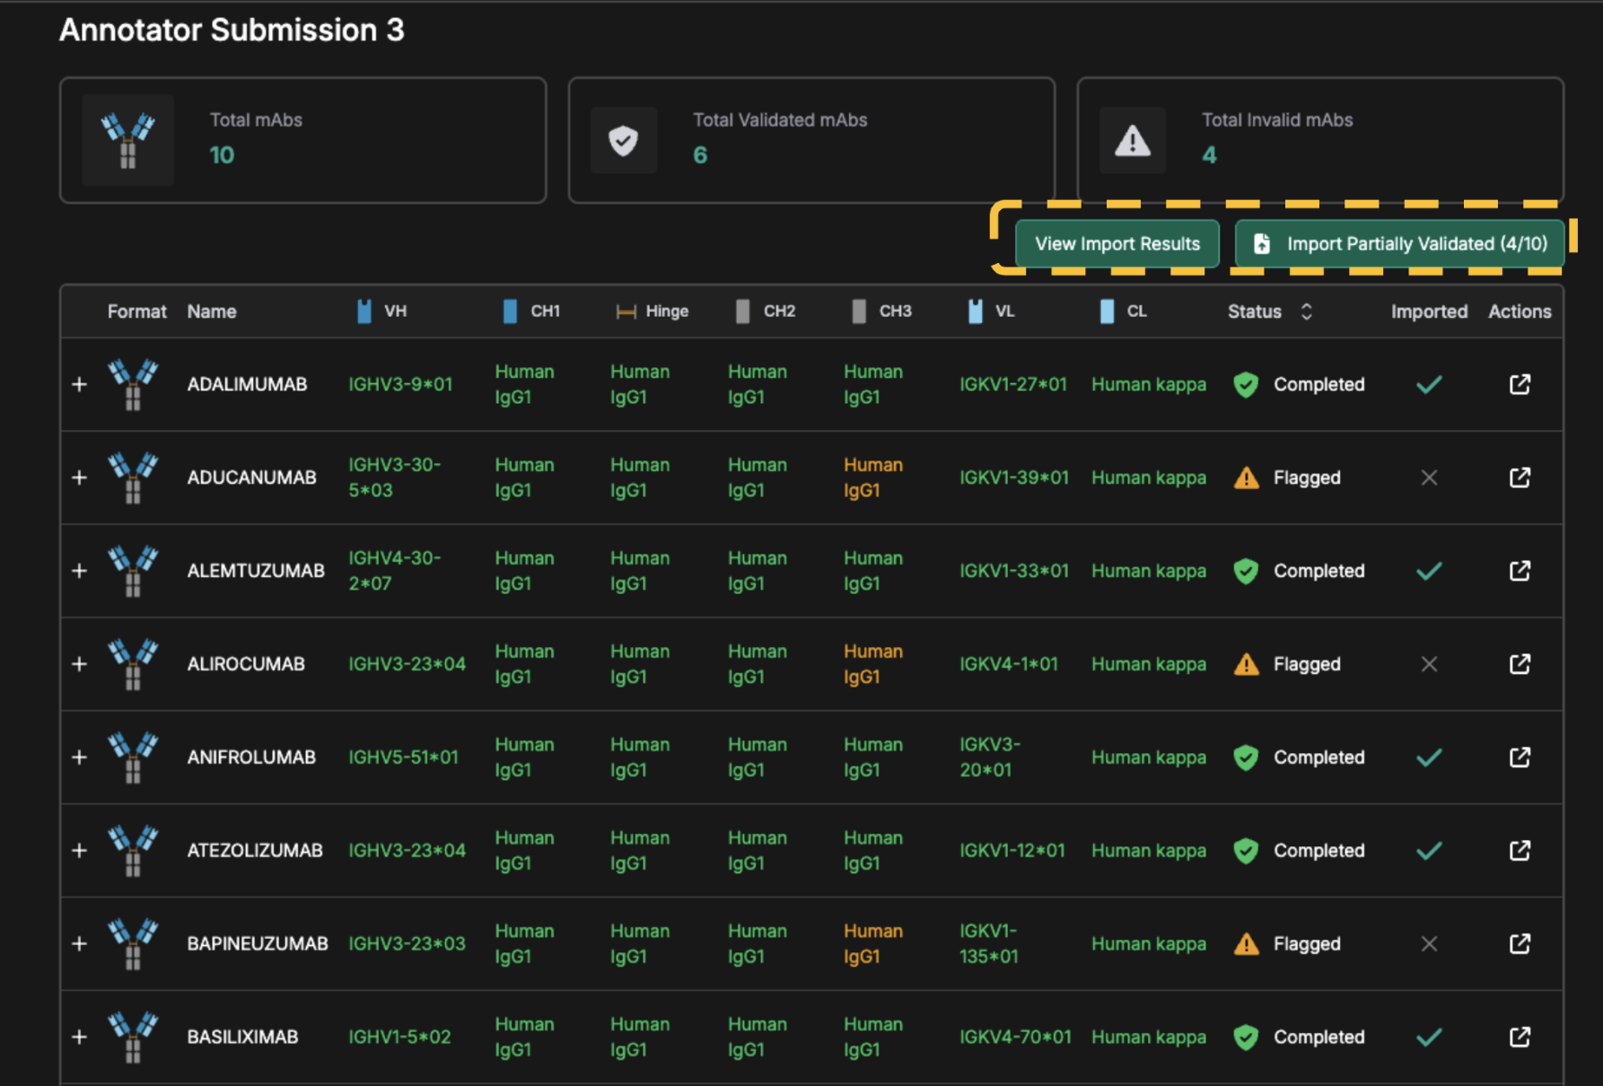
Task: Open BASILIXIMAB row external link icon
Action: pyautogui.click(x=1519, y=1037)
